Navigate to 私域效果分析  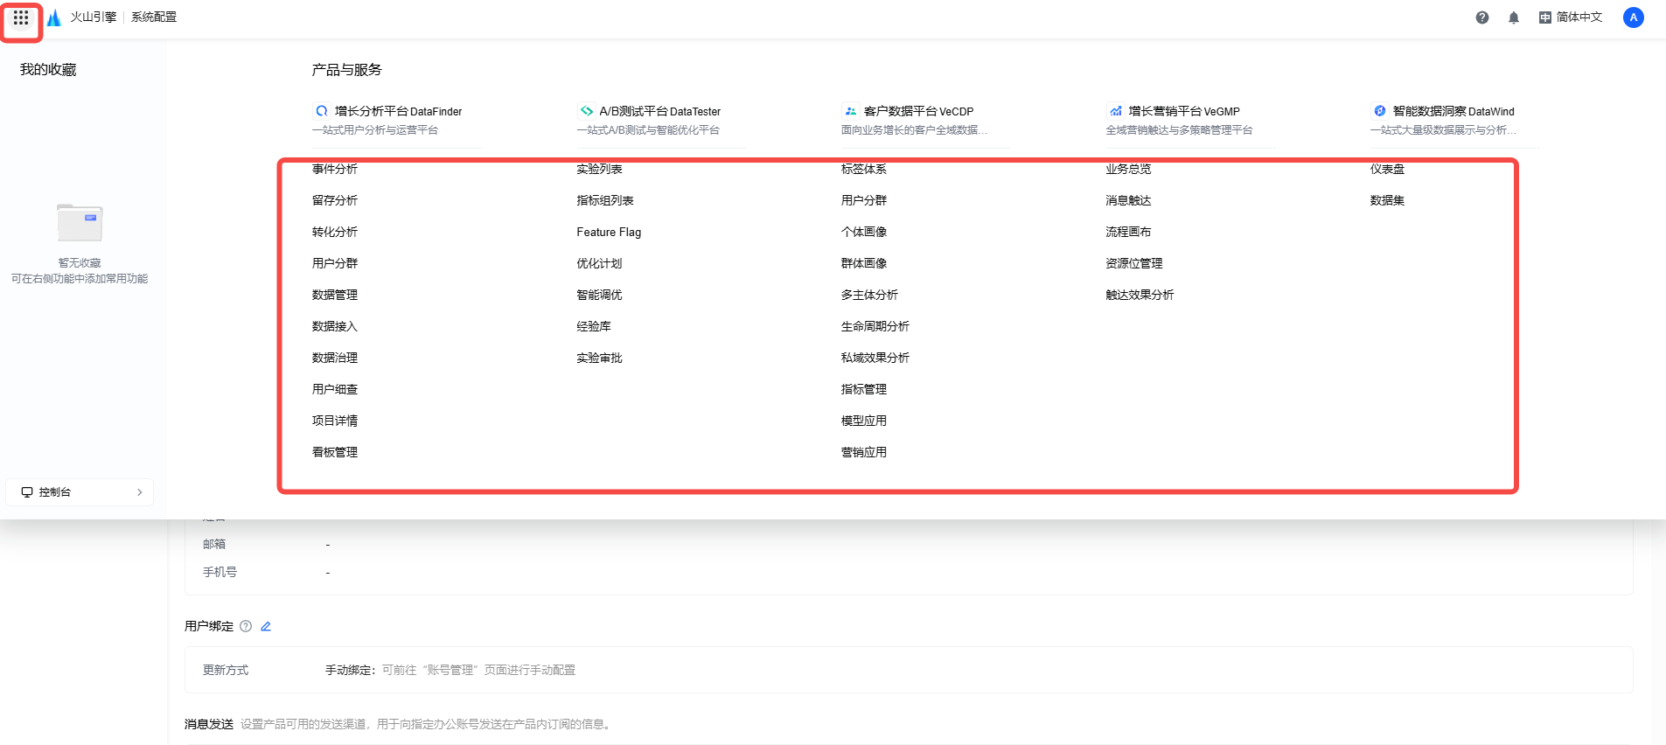(875, 358)
